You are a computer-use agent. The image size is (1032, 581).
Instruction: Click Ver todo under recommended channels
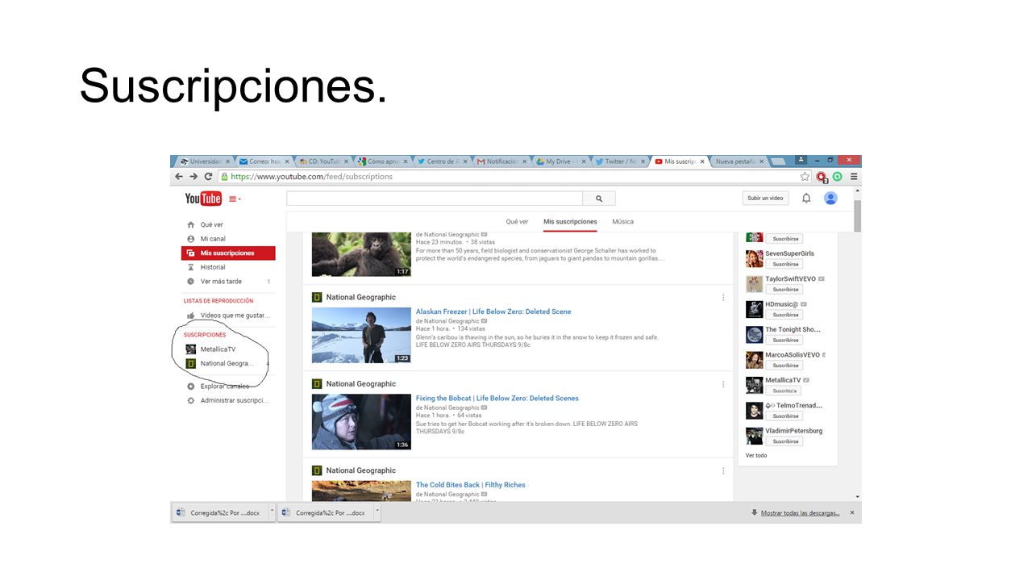756,456
